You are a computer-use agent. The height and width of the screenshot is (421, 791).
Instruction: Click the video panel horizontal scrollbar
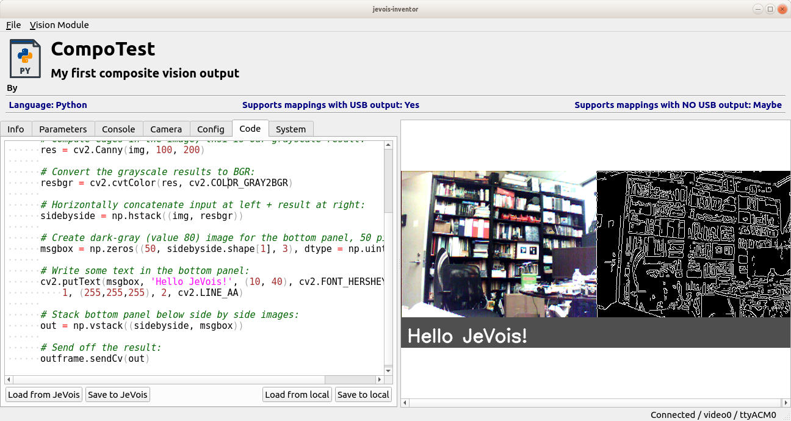596,402
